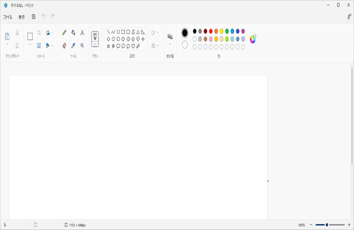
Task: Open the Edit colors rainbow wheel
Action: click(253, 39)
